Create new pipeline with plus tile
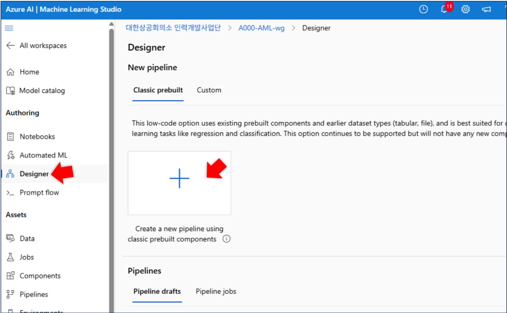507x313 pixels. (x=179, y=183)
